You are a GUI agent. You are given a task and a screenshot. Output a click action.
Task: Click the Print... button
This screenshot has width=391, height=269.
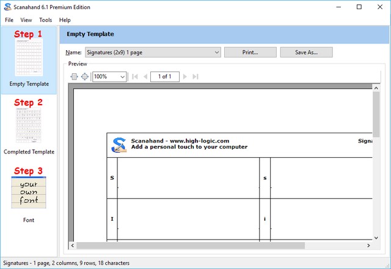click(x=250, y=53)
